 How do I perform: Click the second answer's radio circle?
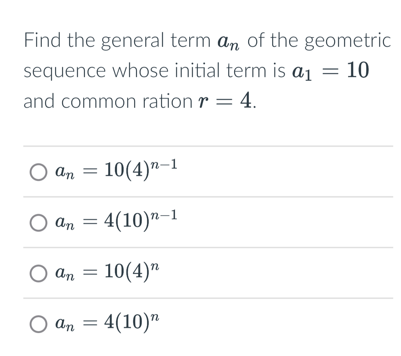point(38,223)
